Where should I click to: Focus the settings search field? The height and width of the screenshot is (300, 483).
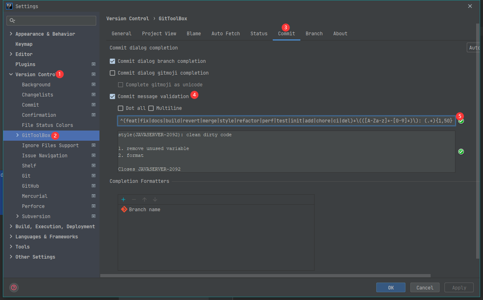tap(52, 20)
